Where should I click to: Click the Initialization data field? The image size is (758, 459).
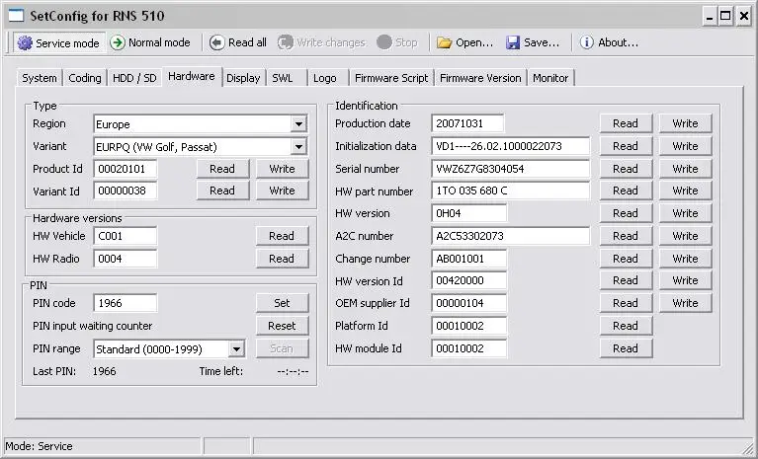click(511, 146)
